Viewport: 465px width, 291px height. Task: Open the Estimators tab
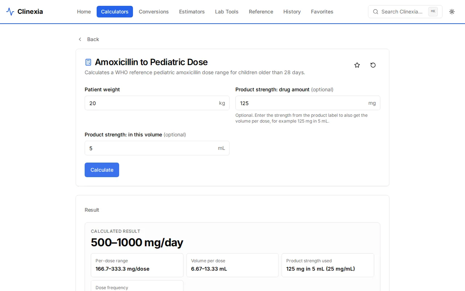192,12
